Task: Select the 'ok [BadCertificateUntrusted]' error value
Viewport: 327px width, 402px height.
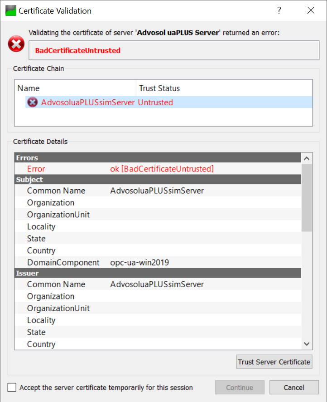Action: (x=162, y=169)
